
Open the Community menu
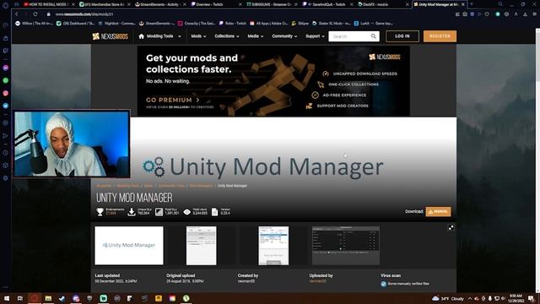coord(284,36)
